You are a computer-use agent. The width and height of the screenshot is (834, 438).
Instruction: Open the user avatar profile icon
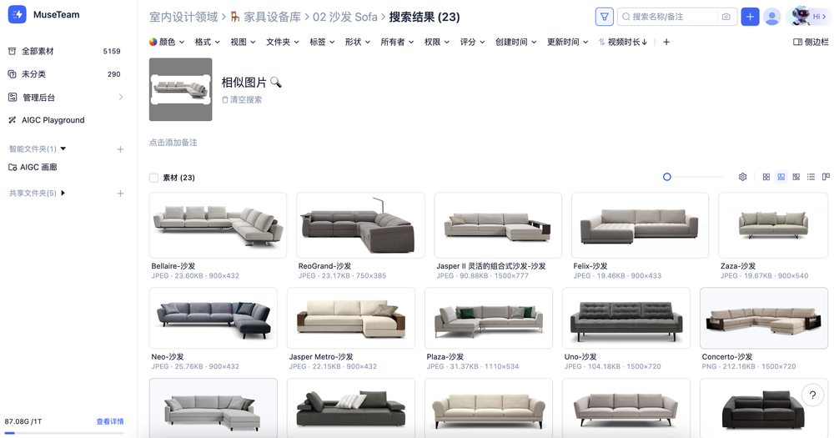pyautogui.click(x=771, y=17)
